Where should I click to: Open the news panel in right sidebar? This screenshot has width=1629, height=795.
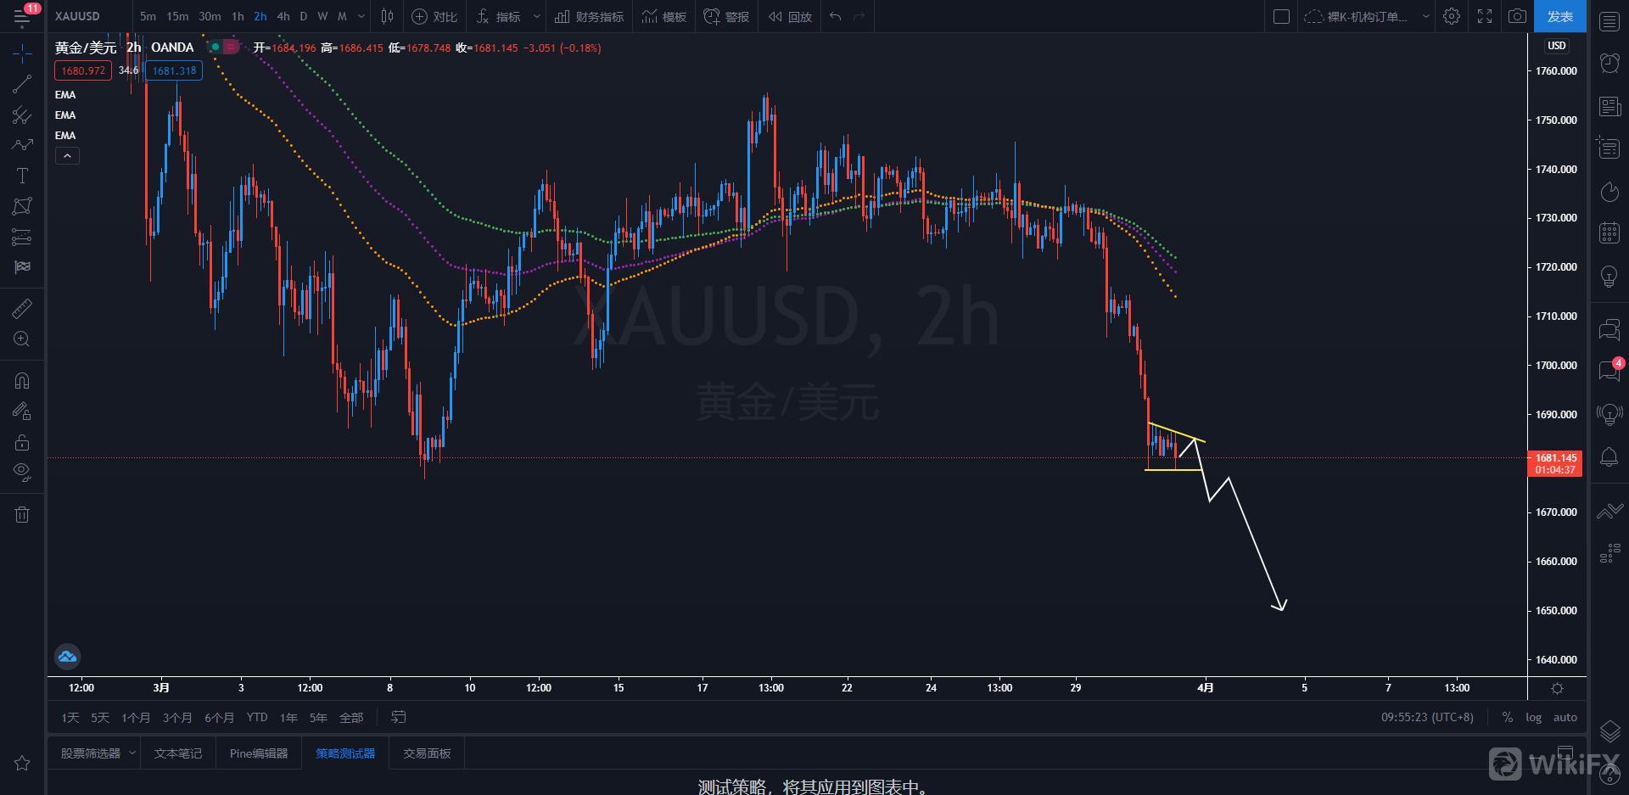point(1609,106)
